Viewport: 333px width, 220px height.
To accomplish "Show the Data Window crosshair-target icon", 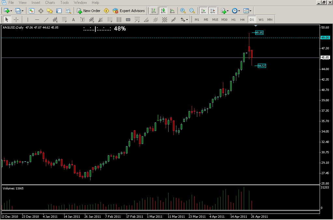I will [x=41, y=11].
